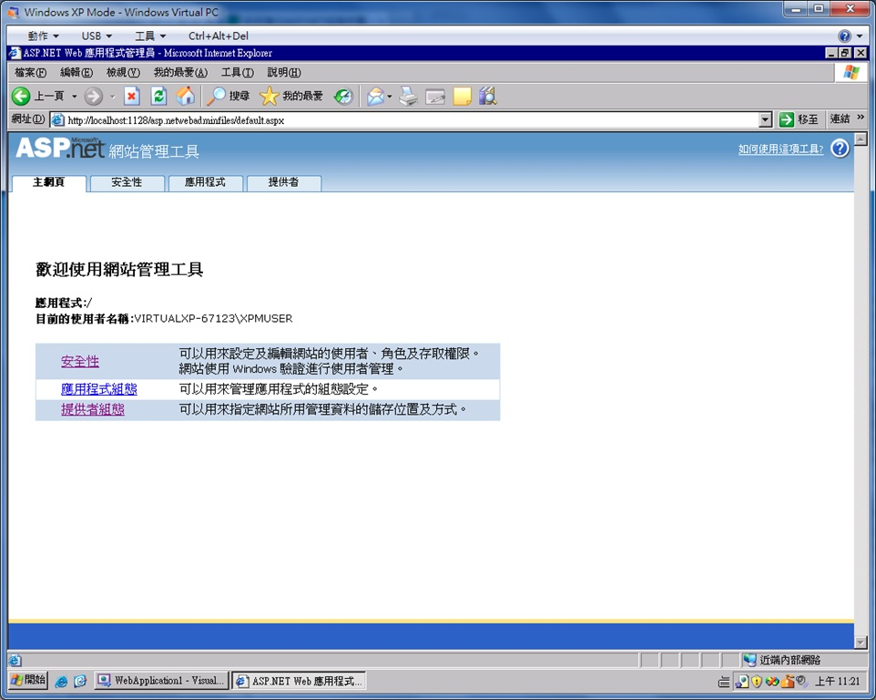Viewport: 876px width, 700px height.
Task: Click the page scrollbar down arrow
Action: click(x=861, y=642)
